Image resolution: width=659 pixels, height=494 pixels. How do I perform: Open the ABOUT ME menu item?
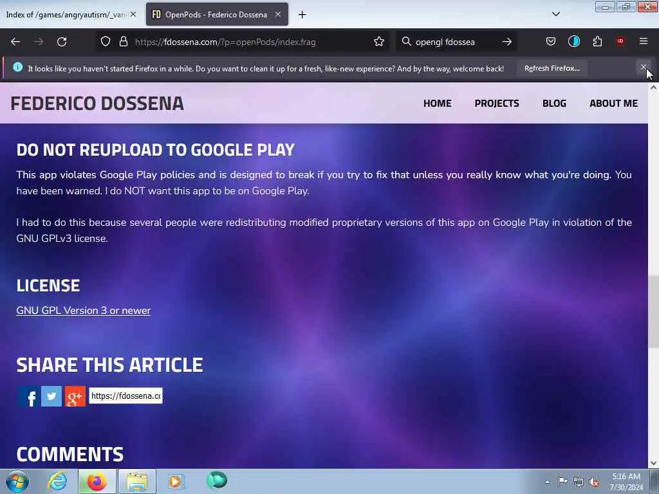pyautogui.click(x=613, y=104)
